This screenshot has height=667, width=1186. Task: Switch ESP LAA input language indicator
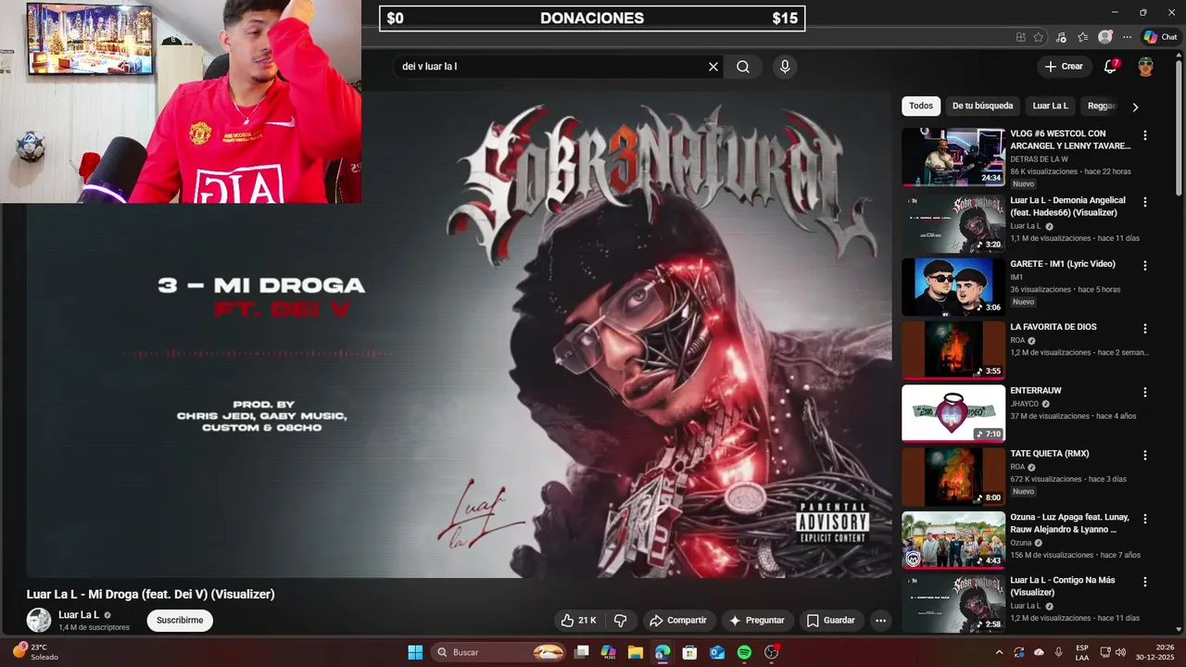point(1082,652)
